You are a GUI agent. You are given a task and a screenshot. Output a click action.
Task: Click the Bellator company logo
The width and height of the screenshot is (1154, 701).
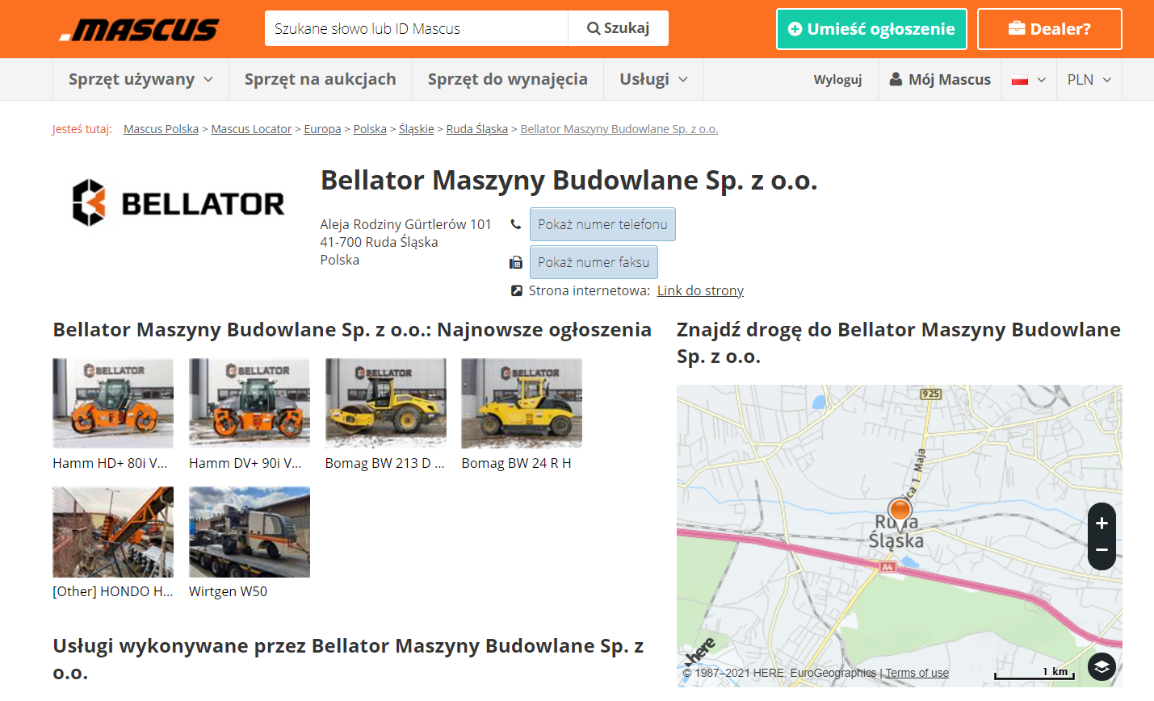click(x=178, y=202)
